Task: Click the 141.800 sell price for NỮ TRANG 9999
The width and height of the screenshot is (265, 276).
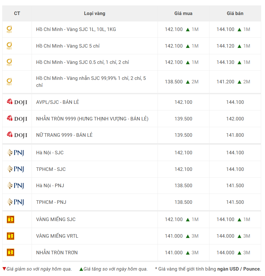Action: [235, 135]
